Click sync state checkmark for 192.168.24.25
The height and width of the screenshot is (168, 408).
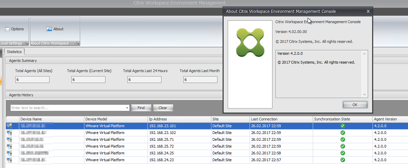tap(343, 153)
